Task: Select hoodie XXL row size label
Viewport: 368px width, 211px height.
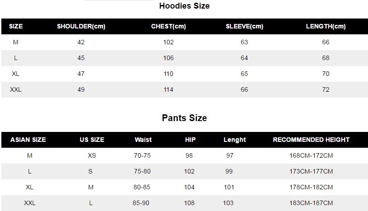Action: pyautogui.click(x=16, y=89)
